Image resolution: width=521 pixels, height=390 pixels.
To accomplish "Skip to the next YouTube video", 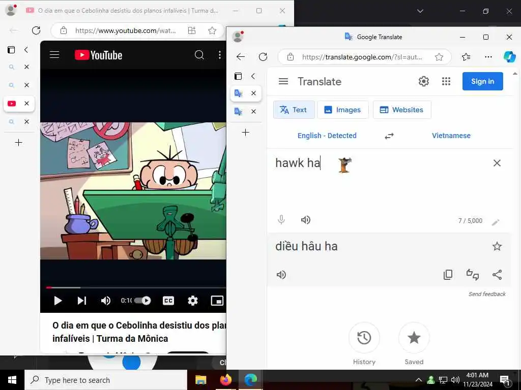I will coord(82,301).
